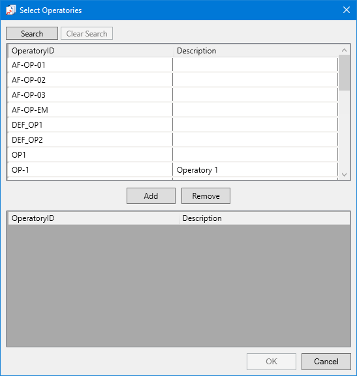Click the scrollbar up arrow
This screenshot has width=357, height=376.
(344, 50)
